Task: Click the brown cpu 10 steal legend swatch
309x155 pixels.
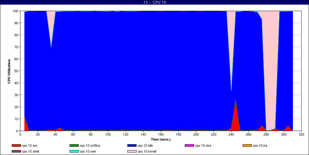Action: pyautogui.click(x=16, y=152)
